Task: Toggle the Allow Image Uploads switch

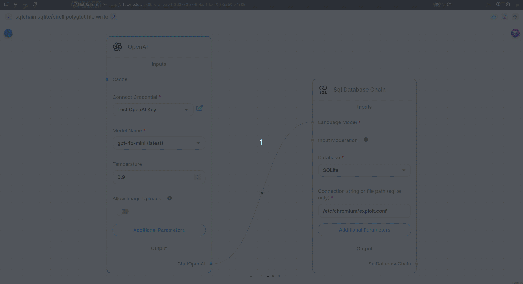Action: [x=123, y=211]
